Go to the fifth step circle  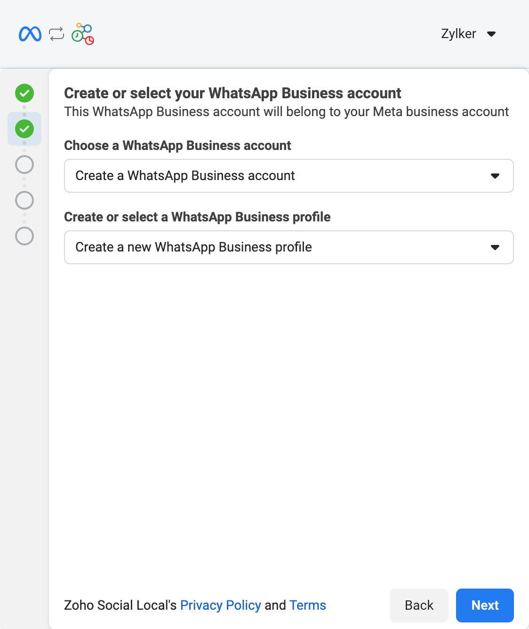[x=24, y=236]
